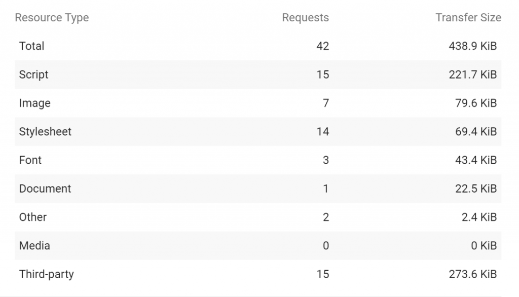Click the Transfer Size column header
Screen dimensions: 519x297
tap(468, 18)
